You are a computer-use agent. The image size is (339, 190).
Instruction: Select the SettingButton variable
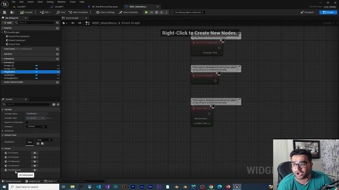[11, 78]
